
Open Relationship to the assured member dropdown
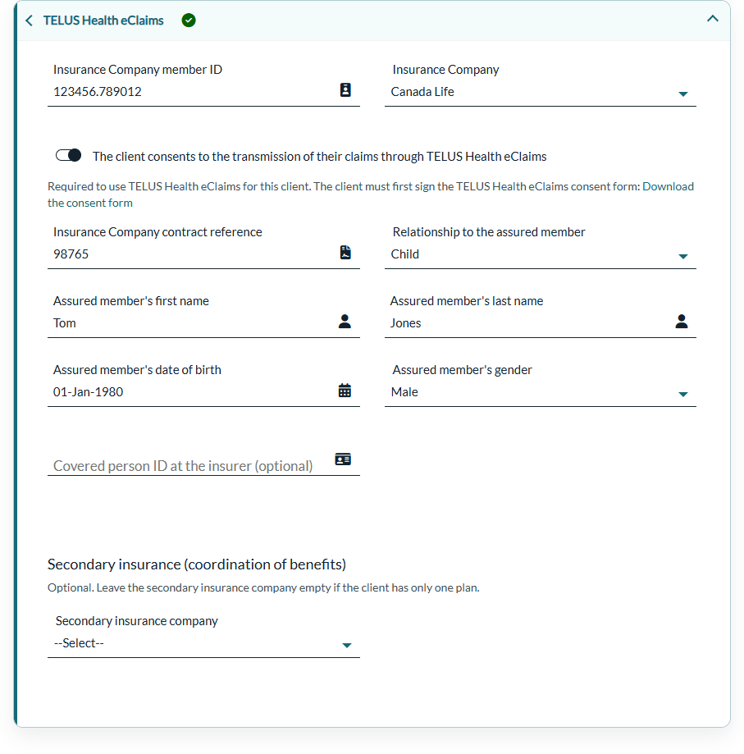pos(541,254)
